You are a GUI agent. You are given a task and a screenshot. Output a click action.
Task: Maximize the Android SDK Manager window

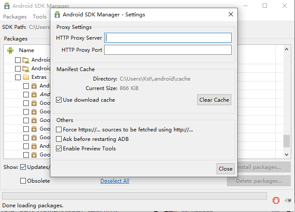pos(265,6)
